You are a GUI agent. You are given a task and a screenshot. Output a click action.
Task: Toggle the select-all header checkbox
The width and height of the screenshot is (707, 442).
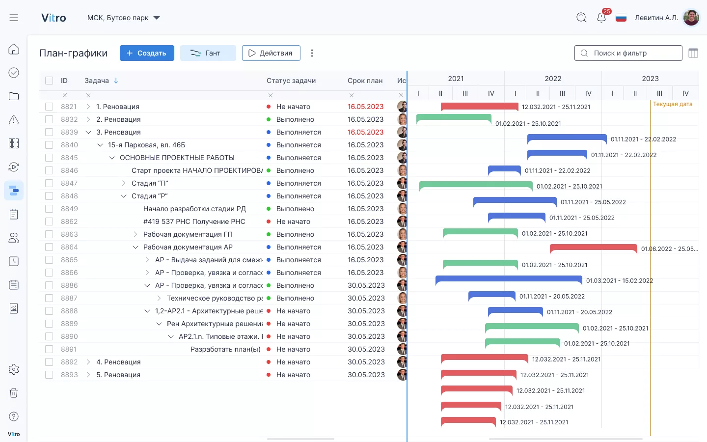[49, 81]
